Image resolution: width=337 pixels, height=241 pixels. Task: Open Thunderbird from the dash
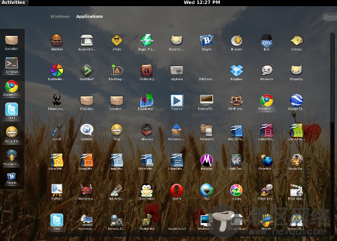click(x=12, y=157)
